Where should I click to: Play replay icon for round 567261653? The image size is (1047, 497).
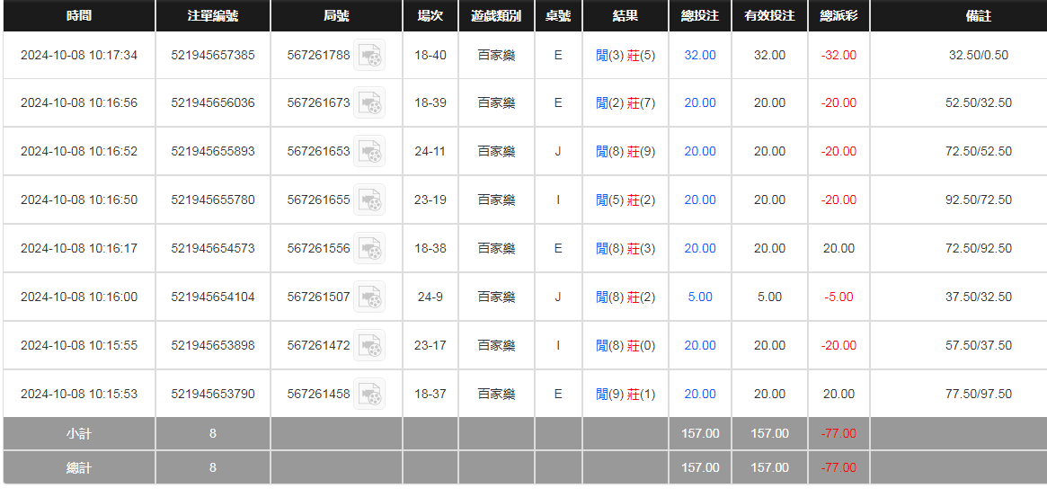tap(368, 152)
